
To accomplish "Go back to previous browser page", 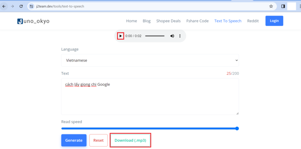I will pyautogui.click(x=4, y=6).
